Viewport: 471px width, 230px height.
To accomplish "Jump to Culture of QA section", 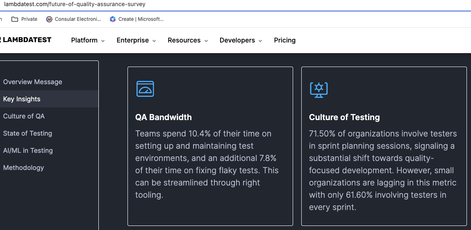I will [x=24, y=116].
